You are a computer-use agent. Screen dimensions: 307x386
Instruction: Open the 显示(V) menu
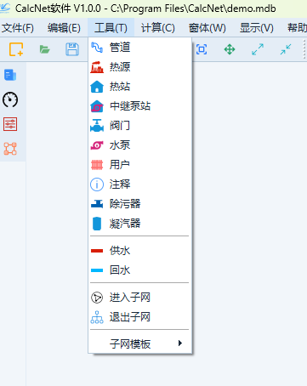tap(257, 28)
